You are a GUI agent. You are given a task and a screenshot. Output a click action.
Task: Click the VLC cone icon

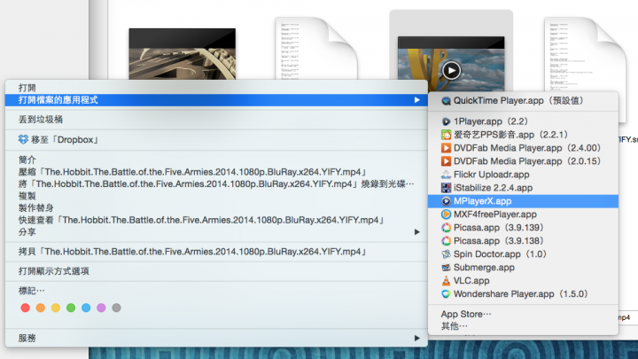pos(446,280)
